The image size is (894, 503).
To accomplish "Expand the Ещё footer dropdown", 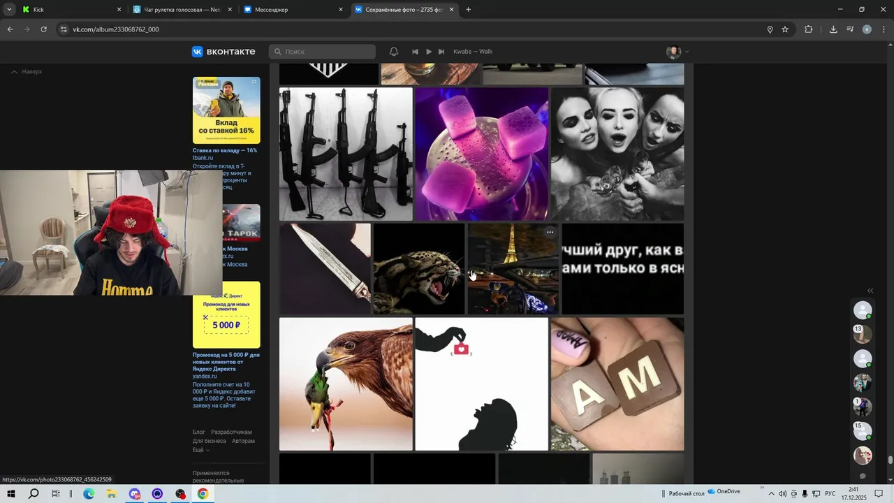I will click(x=200, y=450).
